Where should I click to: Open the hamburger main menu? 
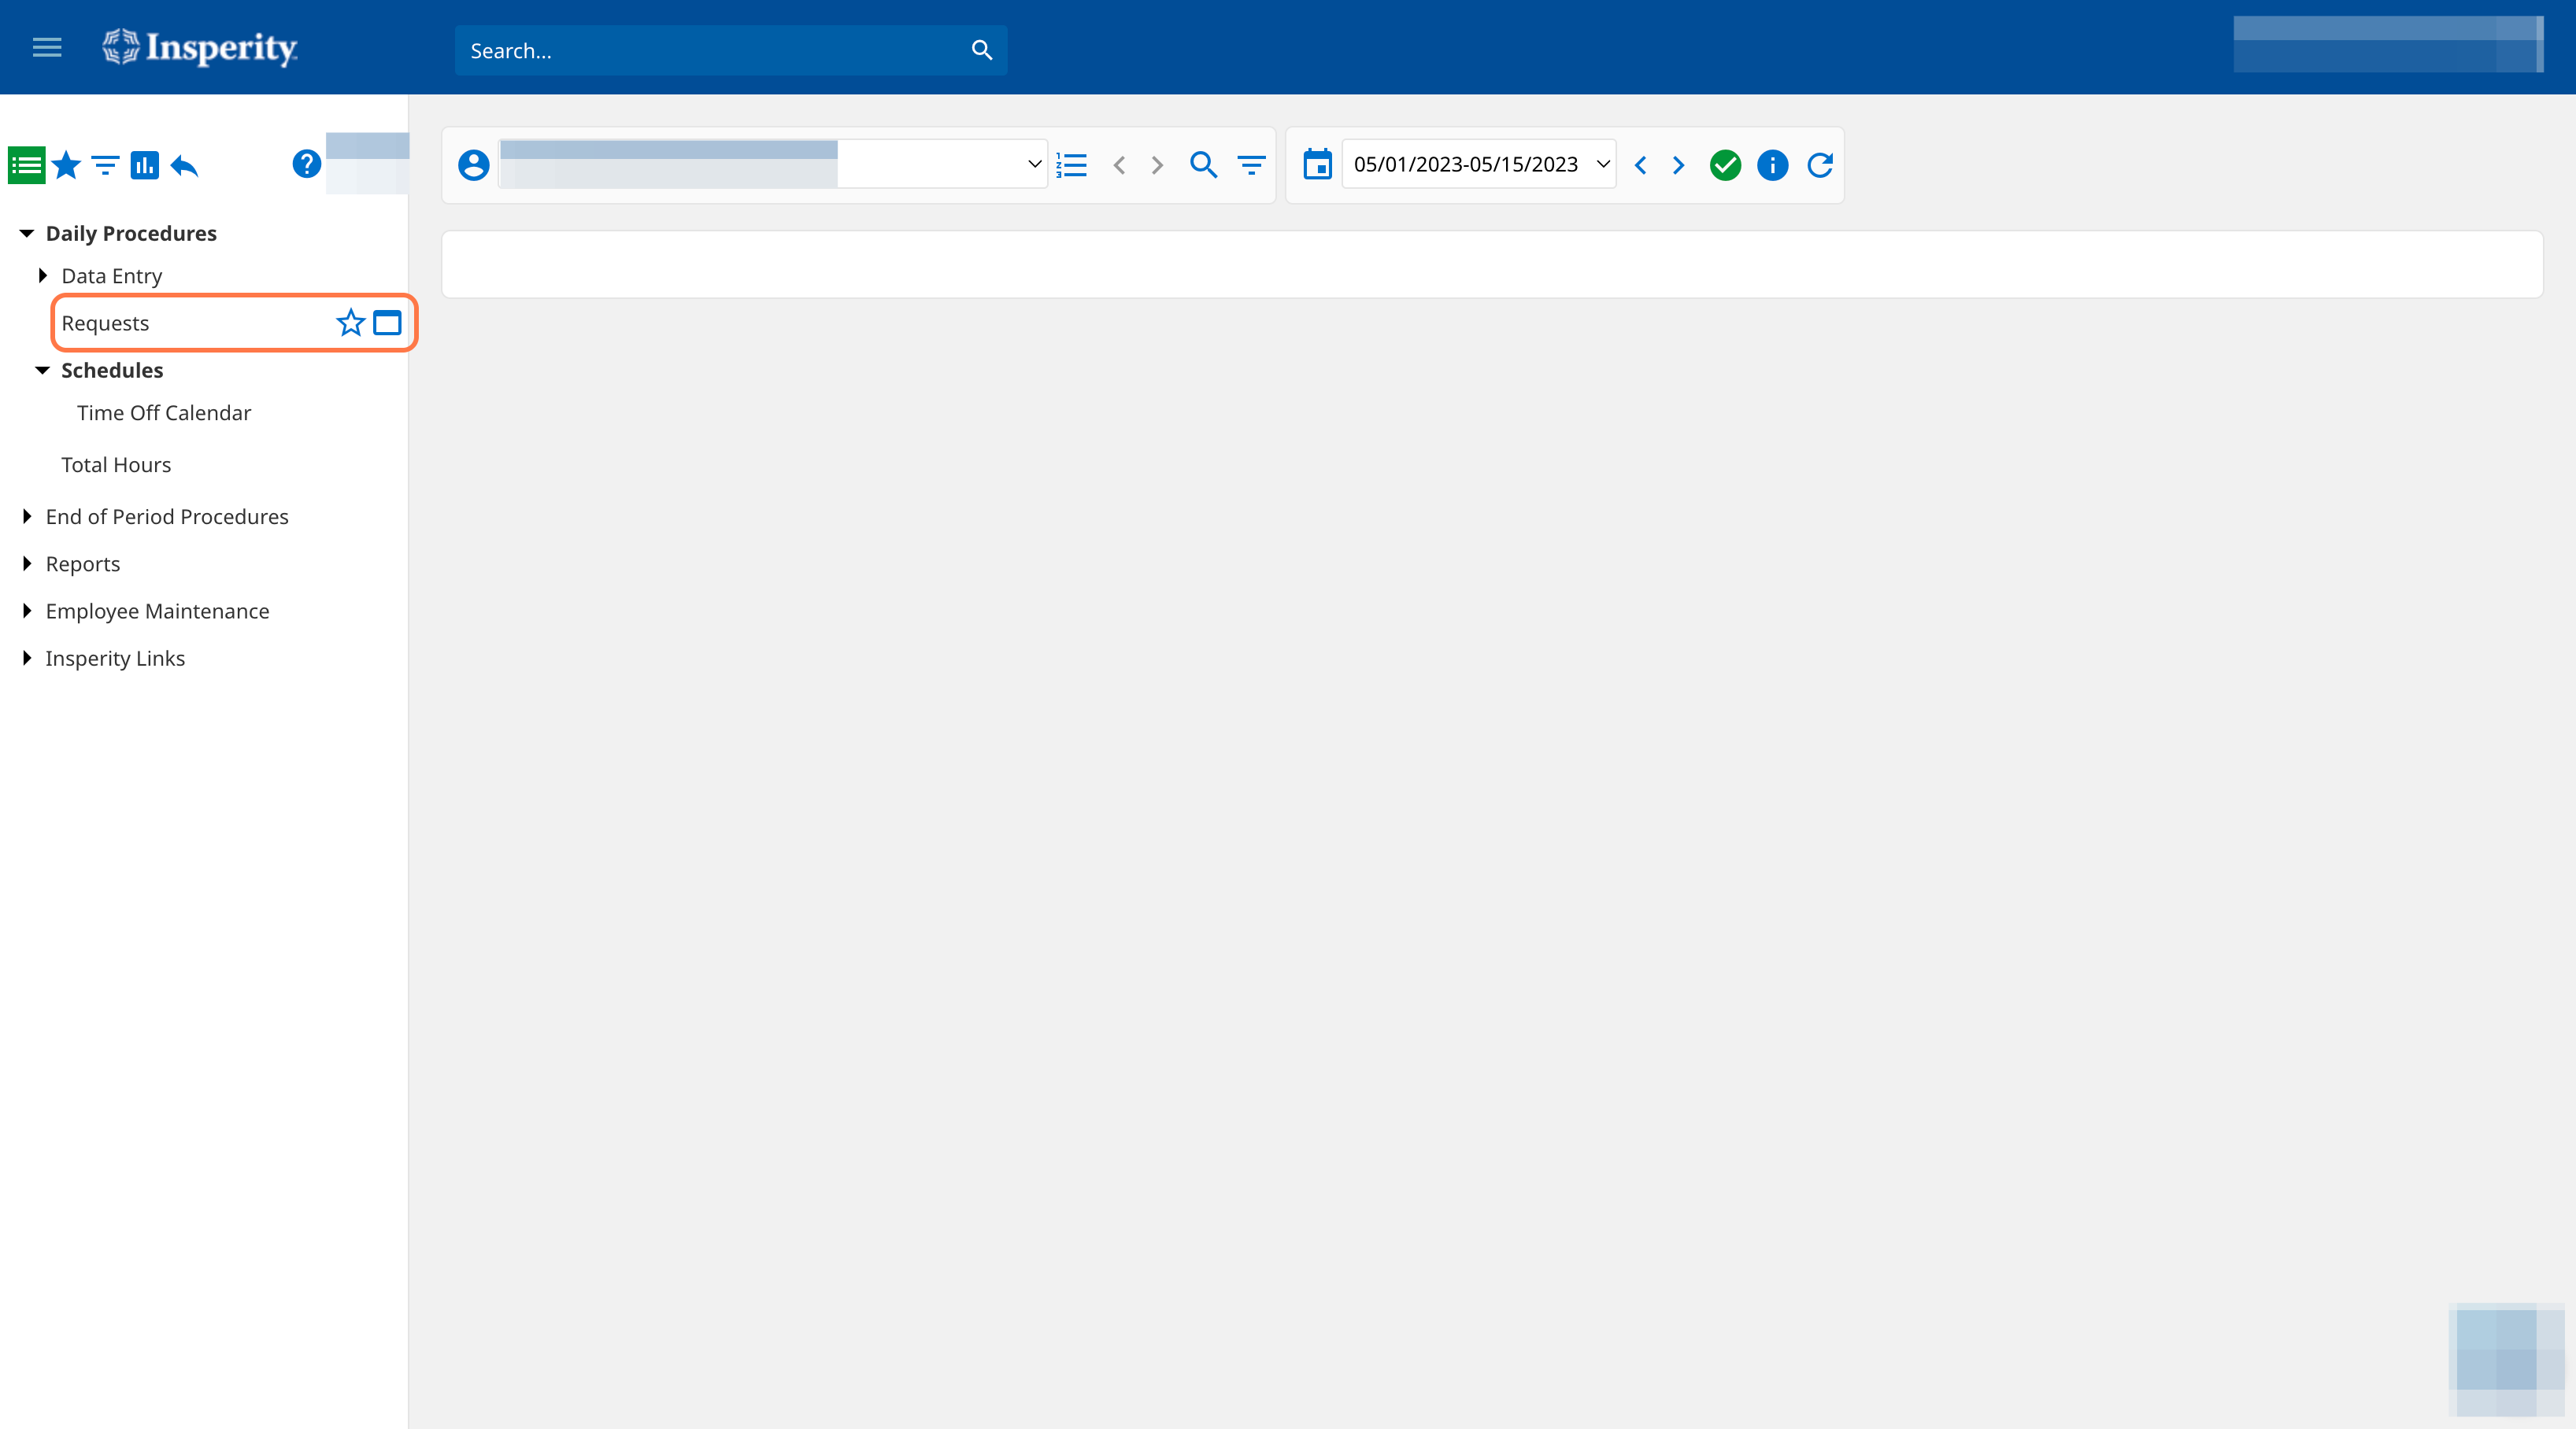coord(47,48)
